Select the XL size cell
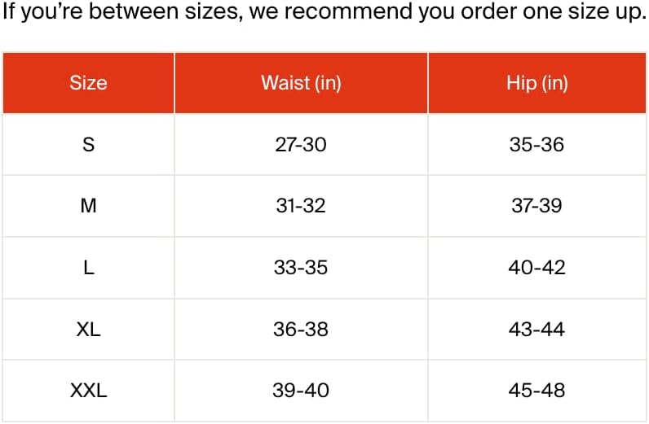 (88, 330)
